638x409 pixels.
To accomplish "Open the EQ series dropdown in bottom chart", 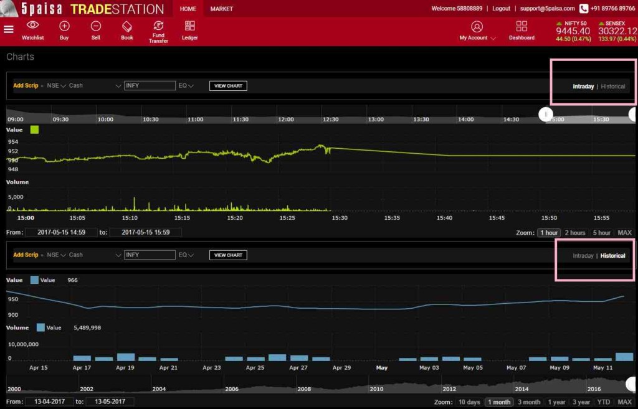I will click(x=186, y=255).
